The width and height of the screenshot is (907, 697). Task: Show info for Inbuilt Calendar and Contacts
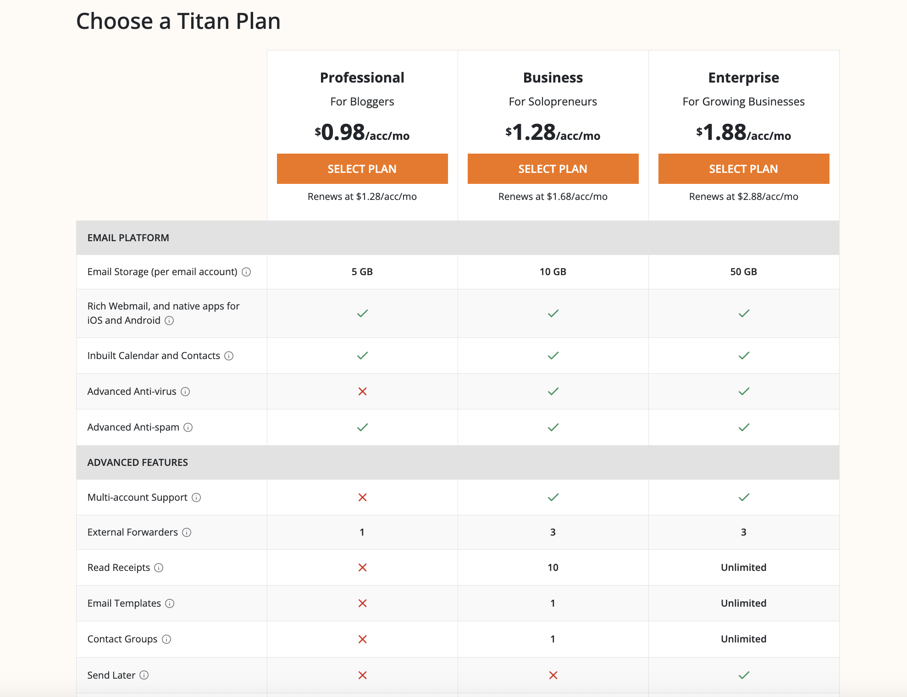[229, 356]
